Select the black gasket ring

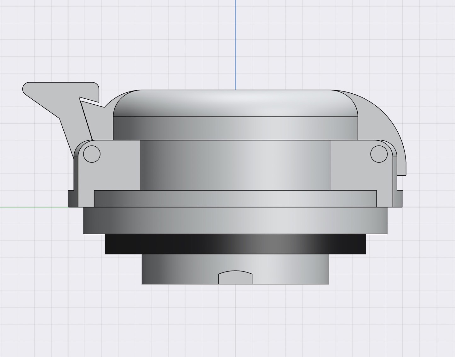(x=235, y=244)
